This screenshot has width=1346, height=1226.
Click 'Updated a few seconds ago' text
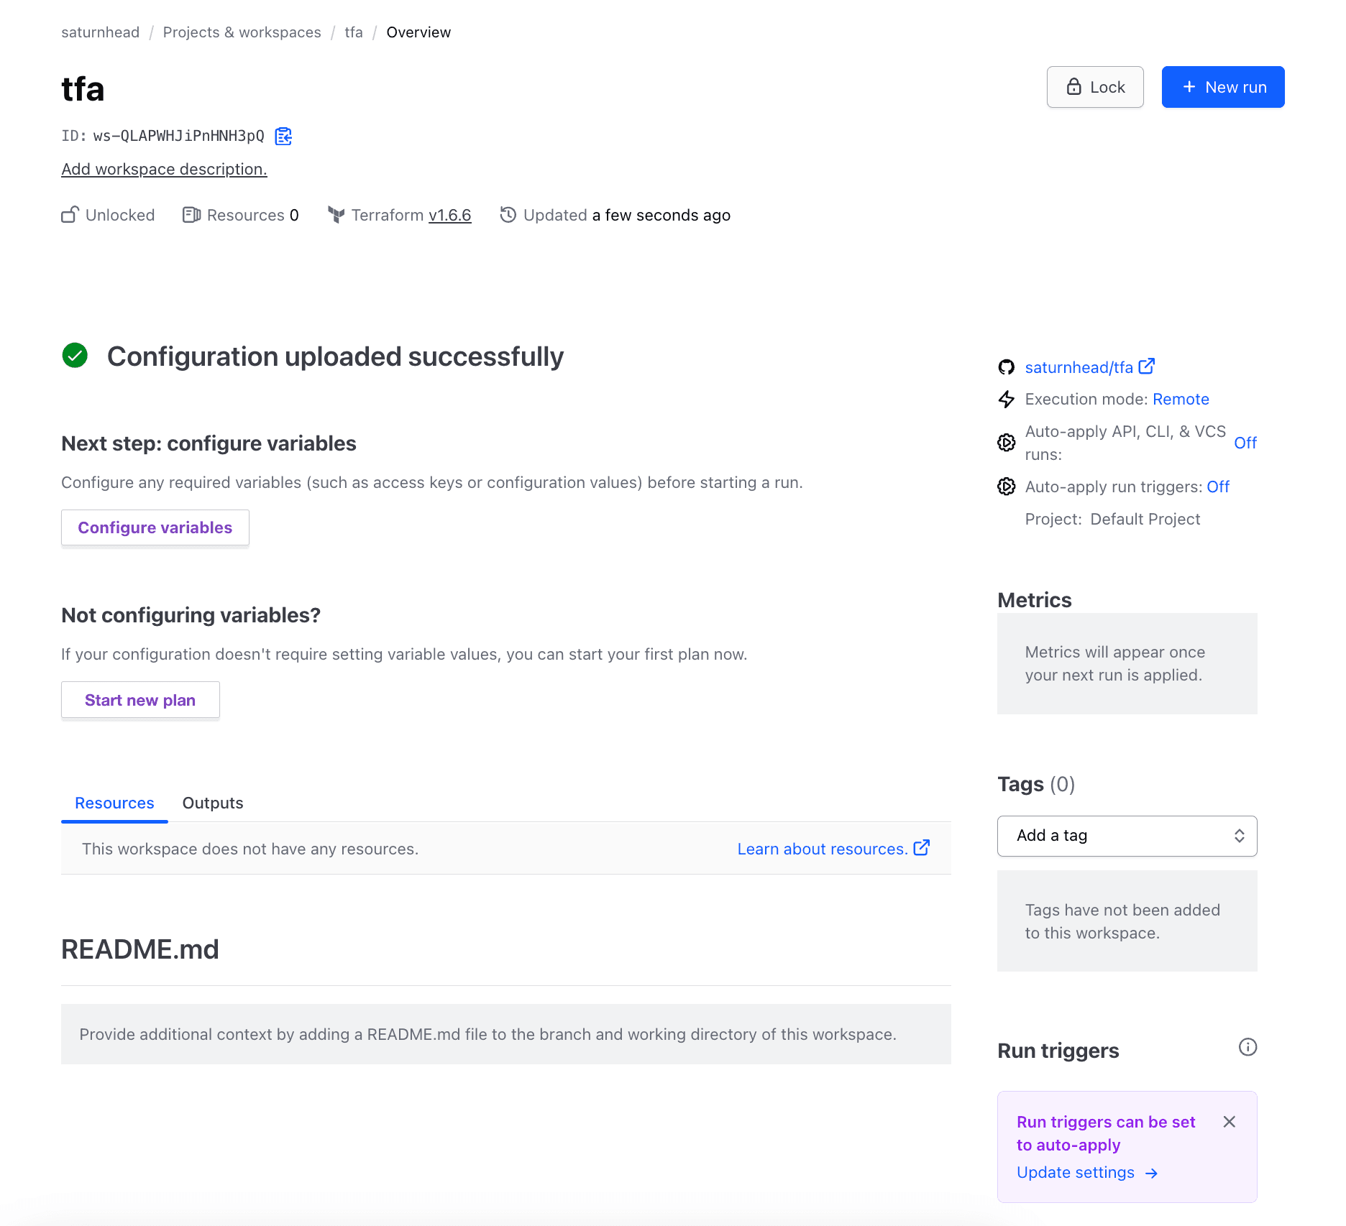(x=626, y=215)
